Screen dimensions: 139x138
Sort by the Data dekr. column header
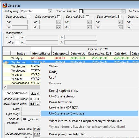(121, 53)
